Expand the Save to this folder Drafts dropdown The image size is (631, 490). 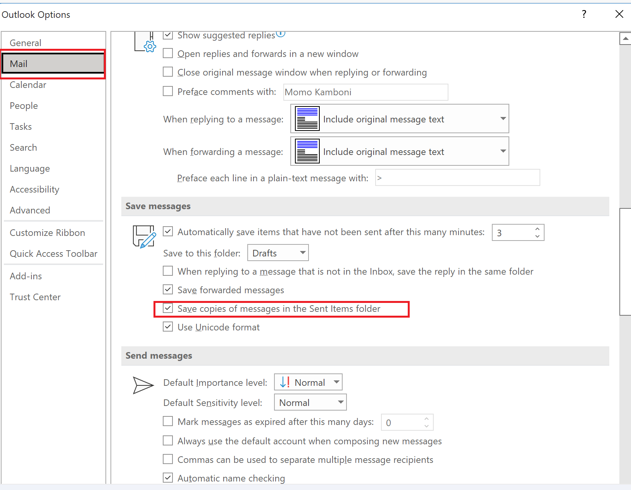coord(278,253)
